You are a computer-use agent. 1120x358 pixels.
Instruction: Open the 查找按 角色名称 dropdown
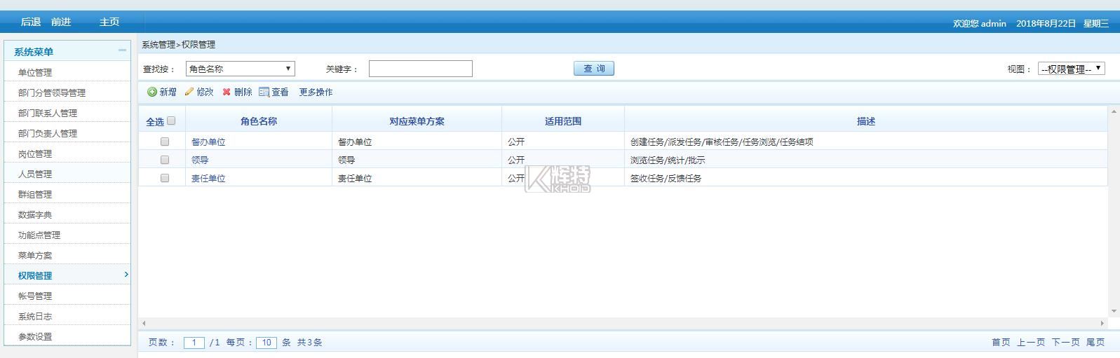tap(240, 69)
